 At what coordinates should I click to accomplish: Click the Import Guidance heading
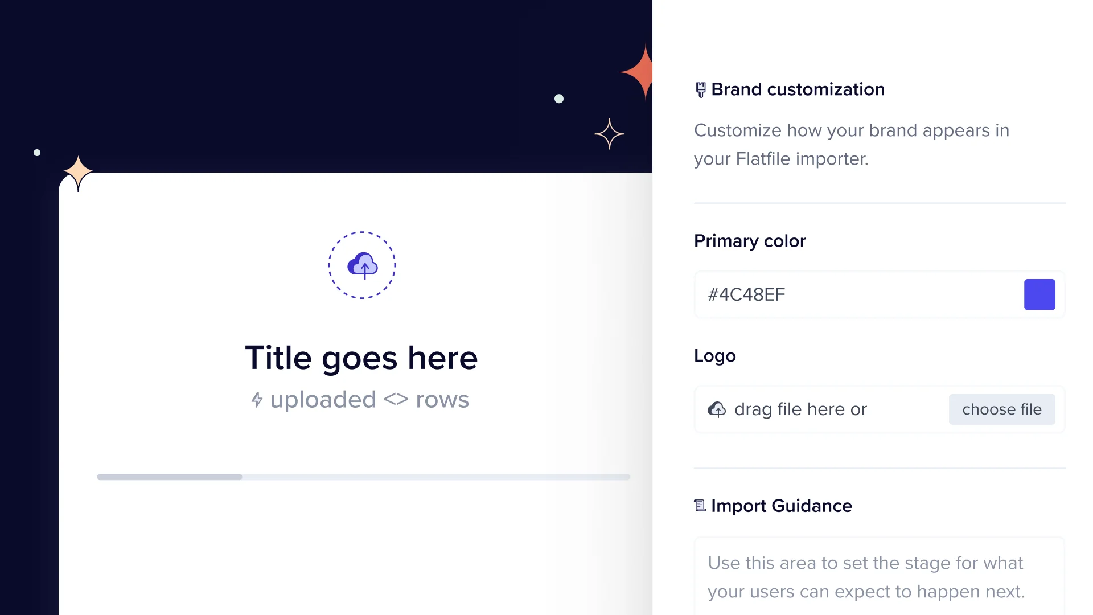tap(781, 506)
